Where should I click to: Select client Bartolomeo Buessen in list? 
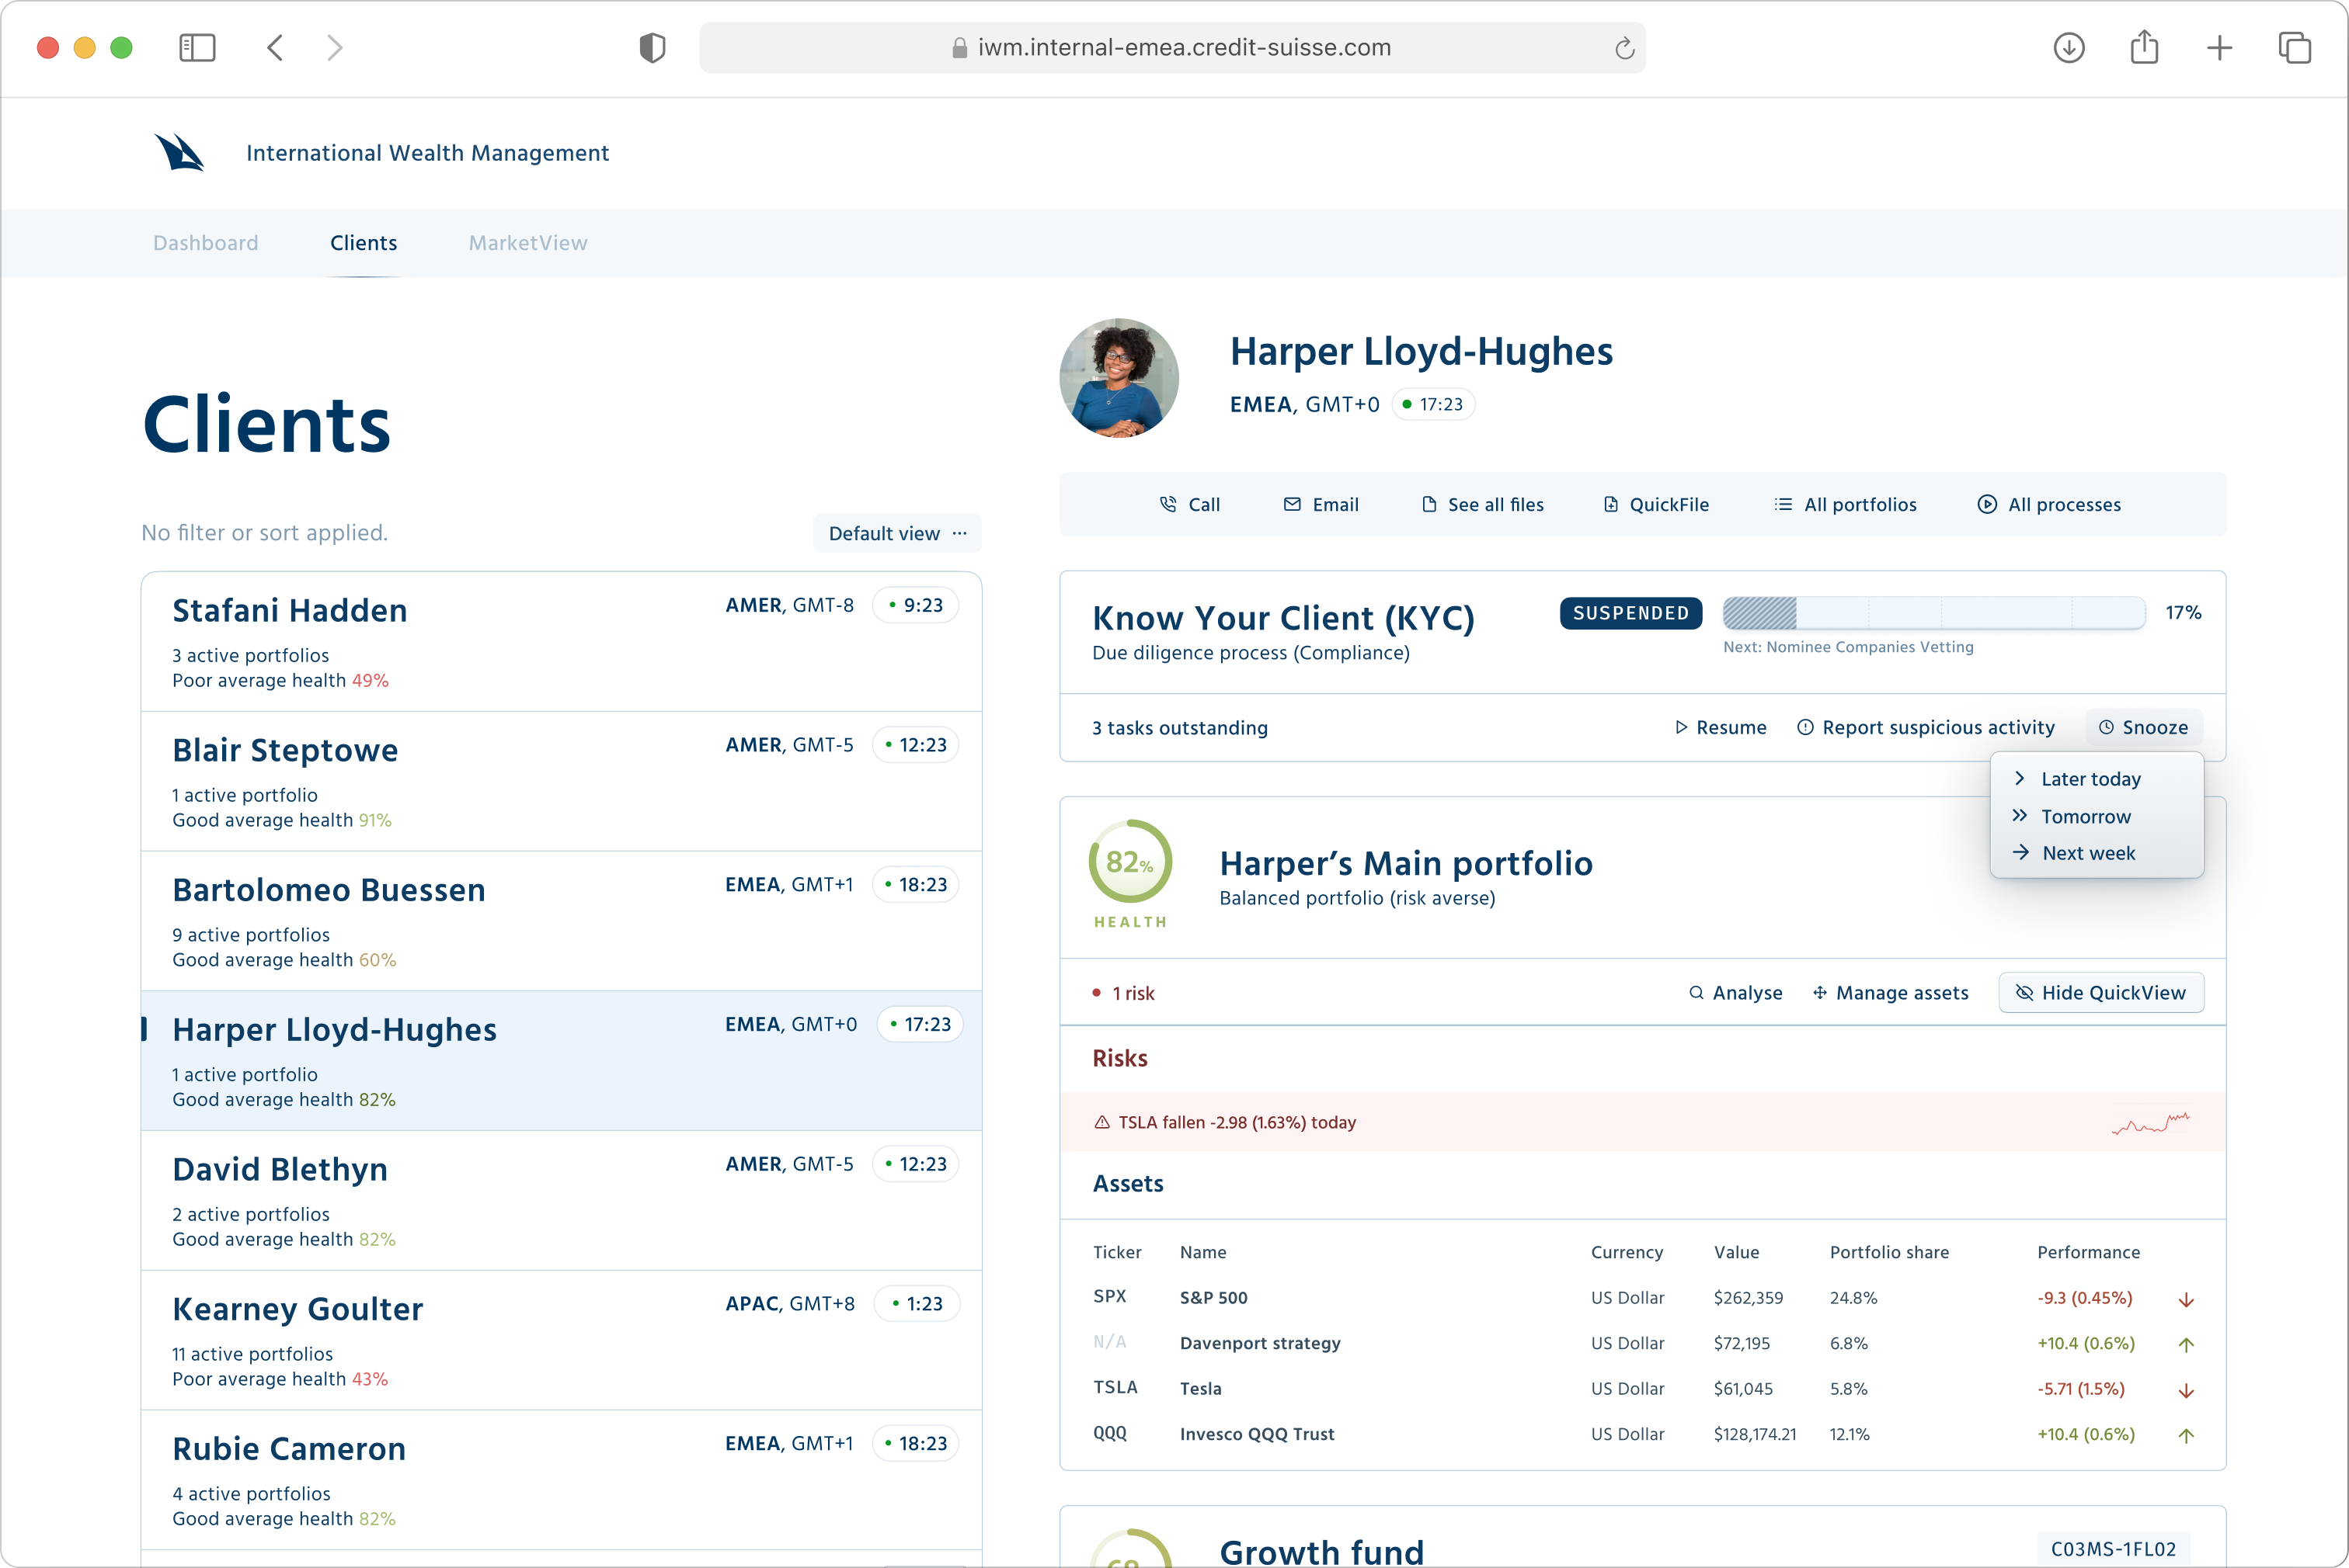[x=329, y=890]
